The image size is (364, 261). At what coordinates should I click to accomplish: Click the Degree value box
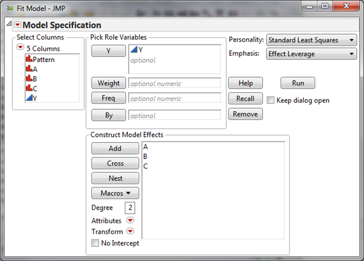tap(129, 208)
